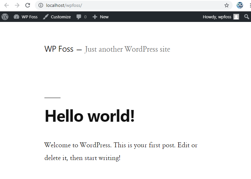Viewport: 251px width, 179px height.
Task: Open the admin bar search magnifier
Action: pyautogui.click(x=246, y=17)
